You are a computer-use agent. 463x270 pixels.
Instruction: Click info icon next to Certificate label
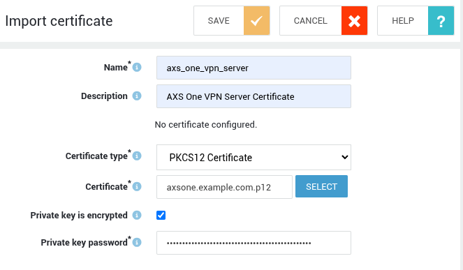137,186
